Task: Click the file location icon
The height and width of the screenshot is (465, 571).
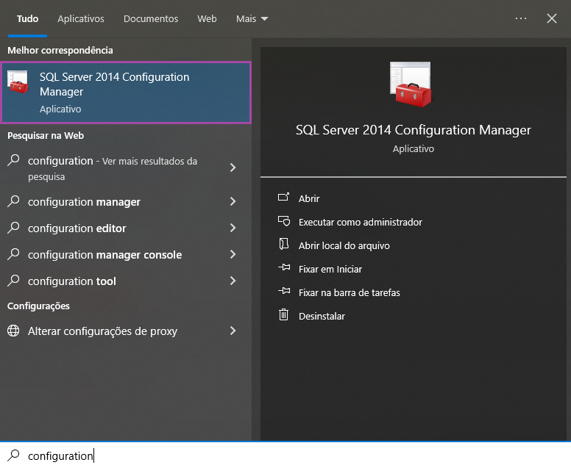Action: click(x=284, y=244)
